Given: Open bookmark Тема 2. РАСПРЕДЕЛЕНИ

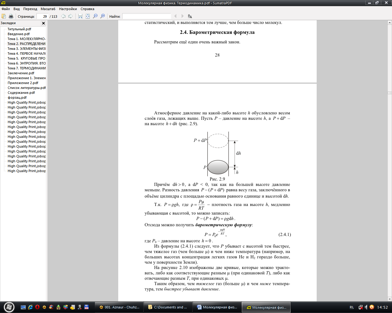Looking at the screenshot, I should (x=27, y=44).
